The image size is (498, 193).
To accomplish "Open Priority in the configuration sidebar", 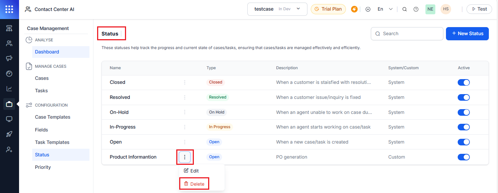I will click(43, 167).
